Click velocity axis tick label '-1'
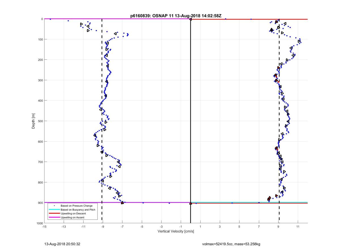340x251 pixels. click(181, 227)
